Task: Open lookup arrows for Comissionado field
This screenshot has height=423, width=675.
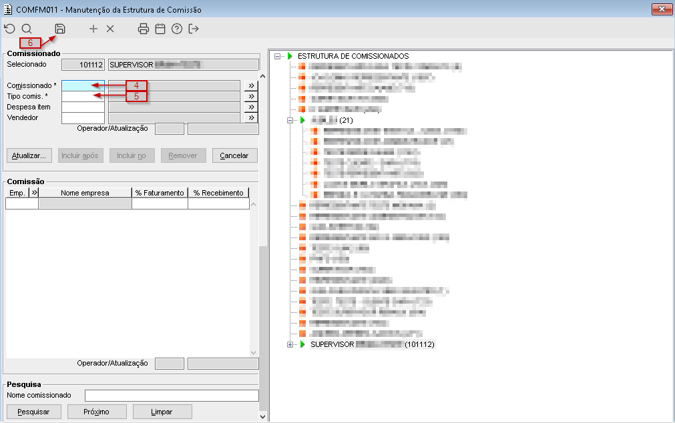Action: [251, 85]
